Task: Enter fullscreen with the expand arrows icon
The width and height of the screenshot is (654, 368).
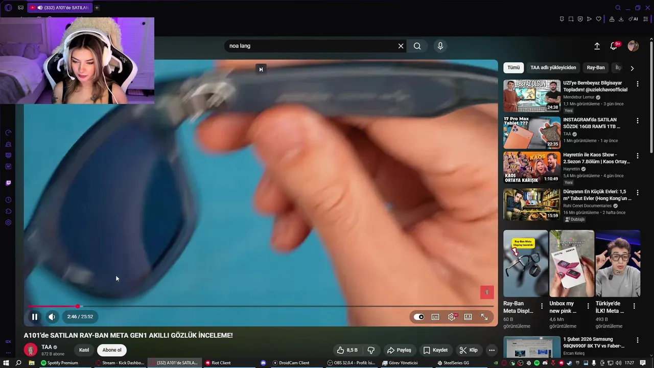Action: tap(484, 317)
